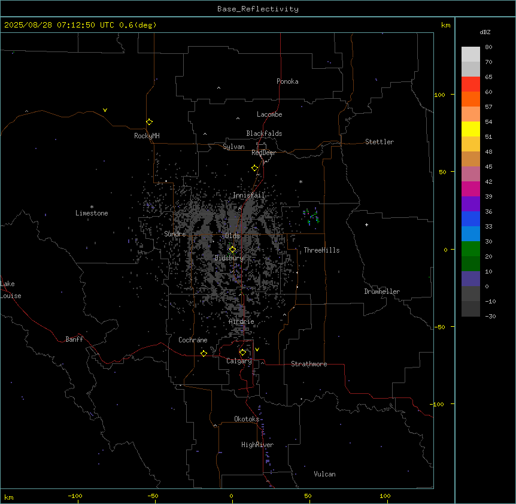
Task: Click the asterisk marker above Limestone label
Action: point(92,207)
